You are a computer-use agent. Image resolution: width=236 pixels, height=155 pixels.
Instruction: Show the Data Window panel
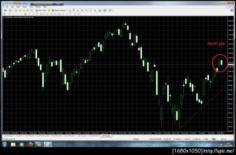(x=20, y=10)
